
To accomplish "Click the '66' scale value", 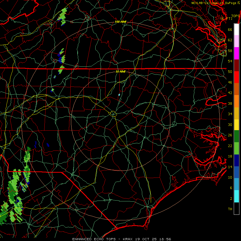I will (230, 29).
